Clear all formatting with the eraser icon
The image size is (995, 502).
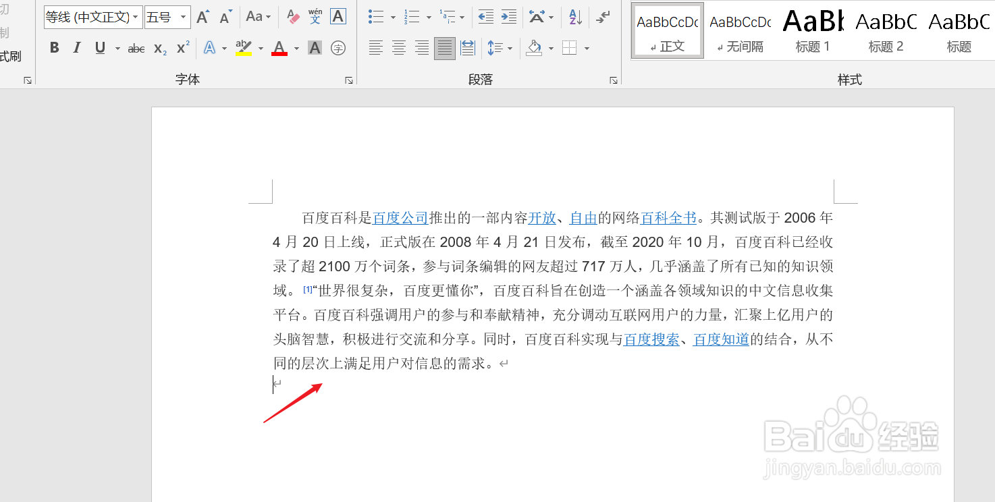[x=293, y=17]
